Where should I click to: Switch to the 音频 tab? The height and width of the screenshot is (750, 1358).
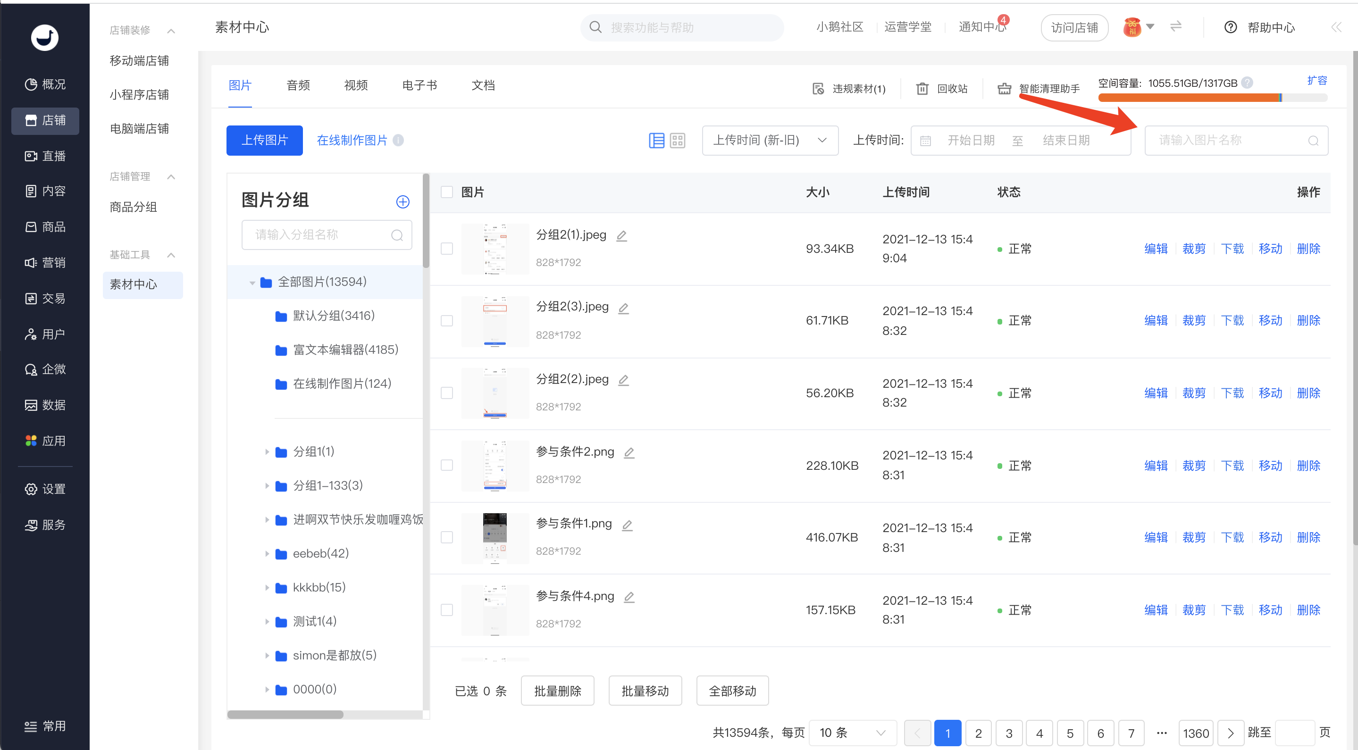pyautogui.click(x=298, y=85)
